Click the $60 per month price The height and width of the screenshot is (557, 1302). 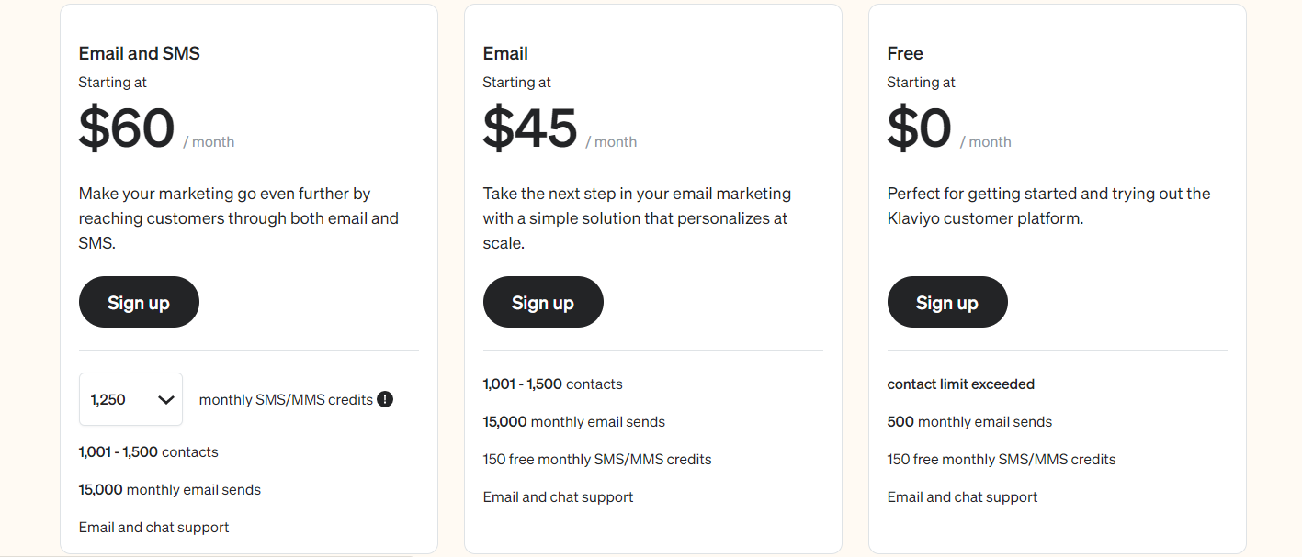pos(157,128)
